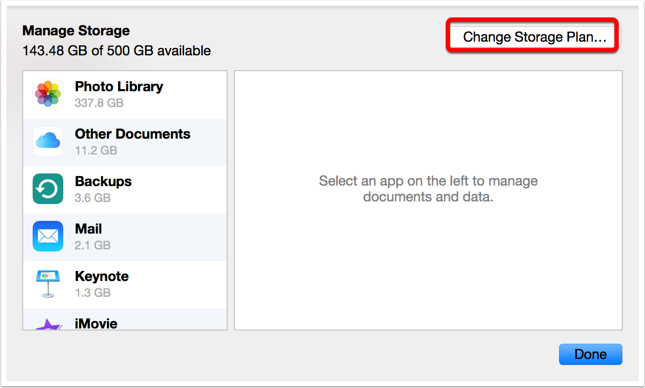Select the partially visible iMovie entry
The image size is (645, 388).
[96, 323]
